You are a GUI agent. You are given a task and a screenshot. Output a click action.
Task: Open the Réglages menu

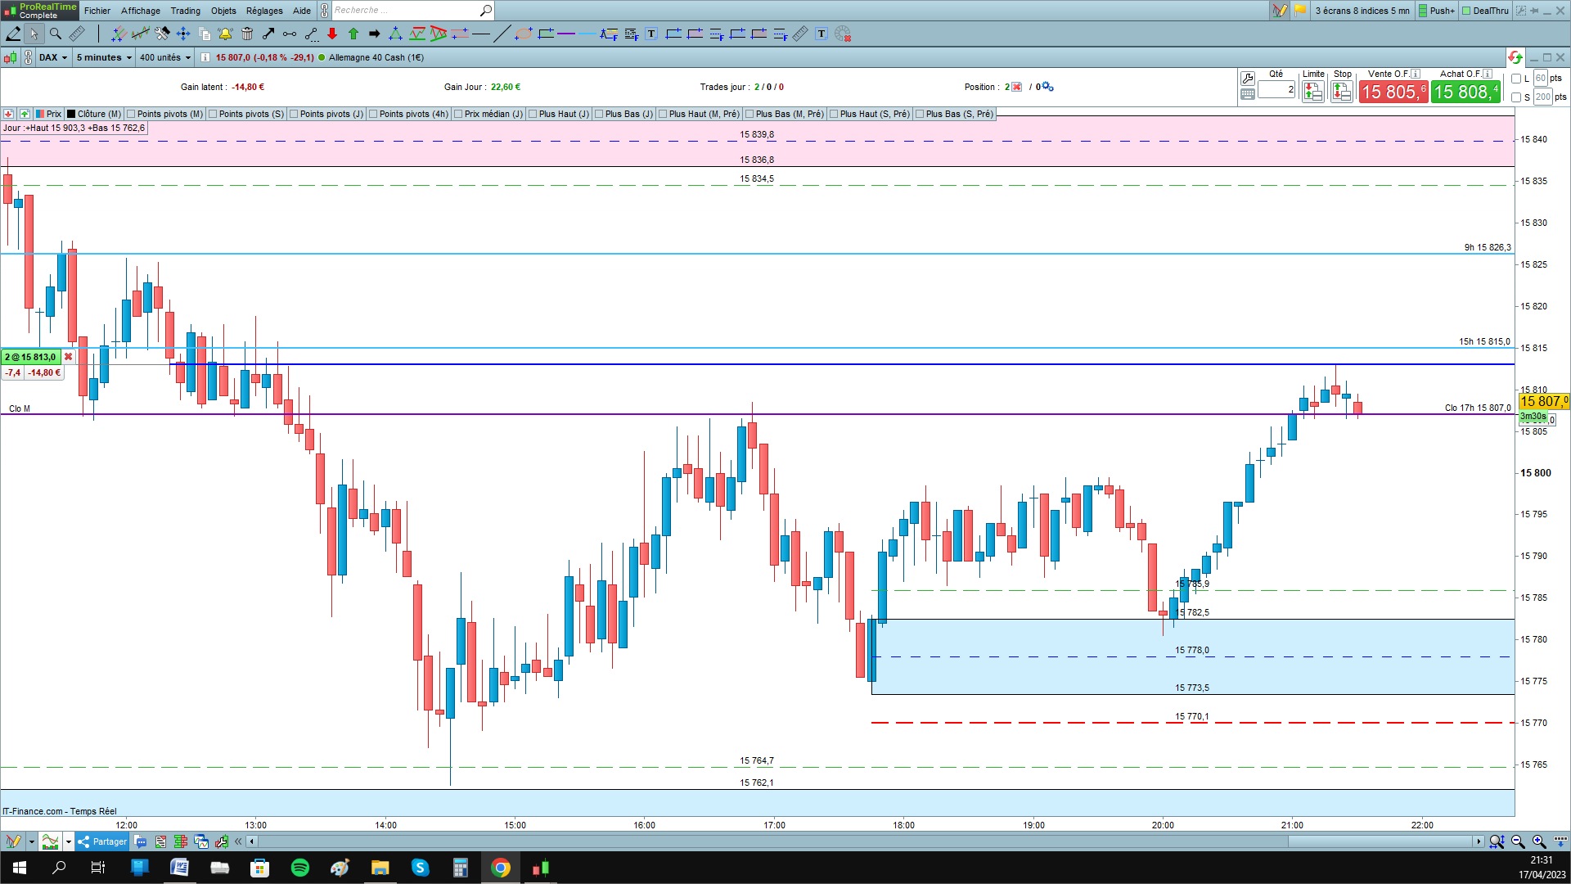(x=264, y=11)
